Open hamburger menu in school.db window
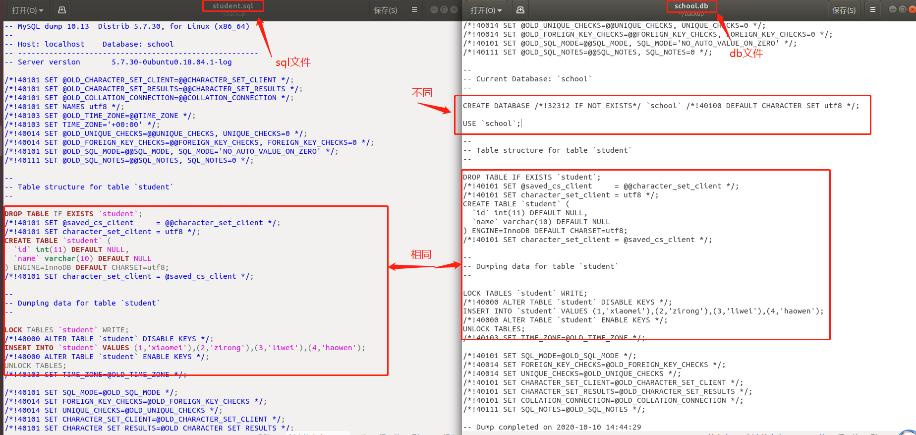This screenshot has height=435, width=916. pos(873,10)
